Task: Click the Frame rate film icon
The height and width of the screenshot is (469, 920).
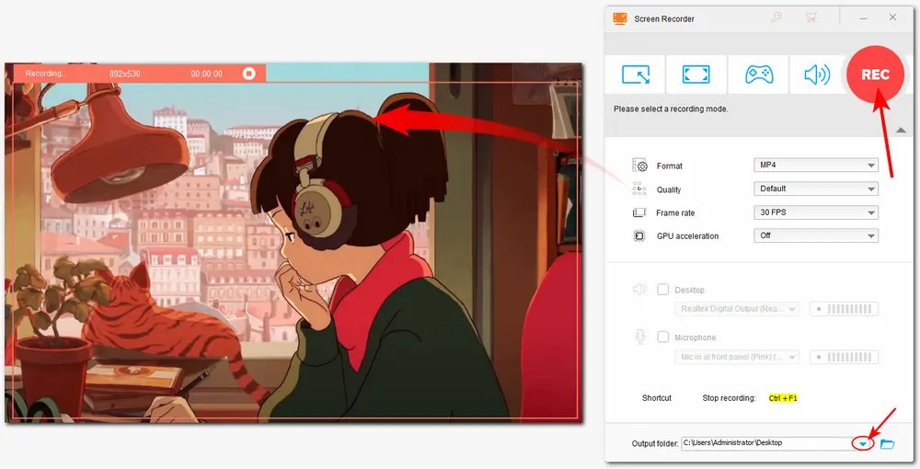Action: (x=639, y=212)
